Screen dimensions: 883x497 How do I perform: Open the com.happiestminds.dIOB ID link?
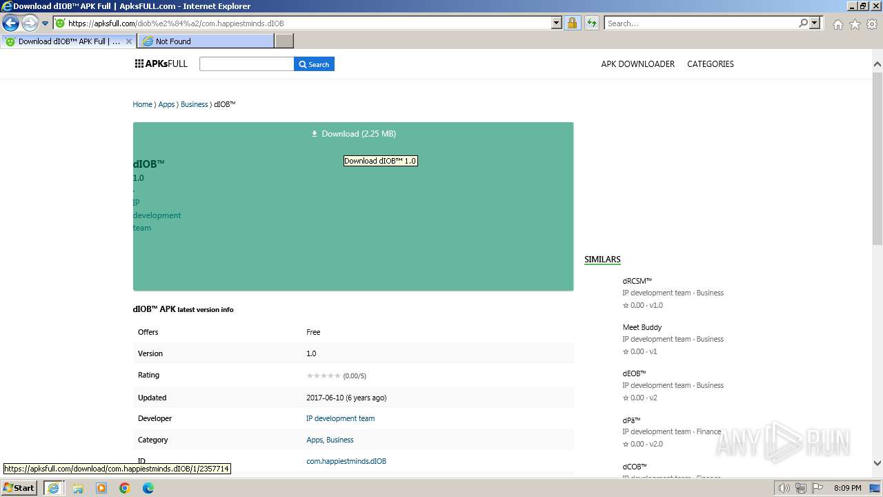pyautogui.click(x=346, y=461)
